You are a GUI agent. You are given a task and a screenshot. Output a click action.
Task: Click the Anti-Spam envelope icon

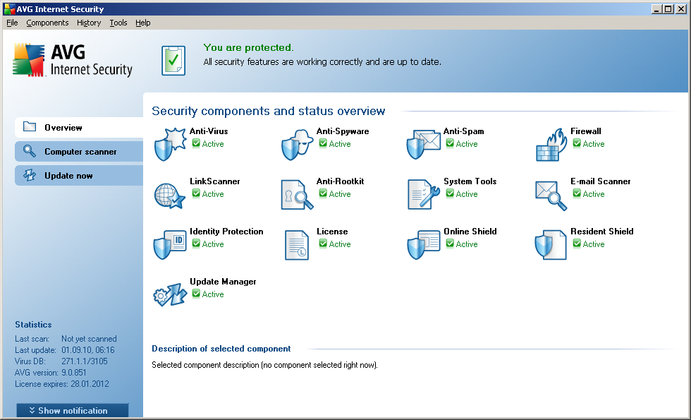coord(423,144)
